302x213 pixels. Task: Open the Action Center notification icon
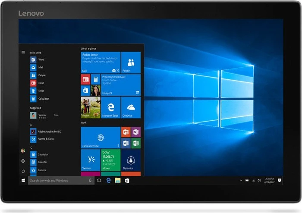pos(280,181)
